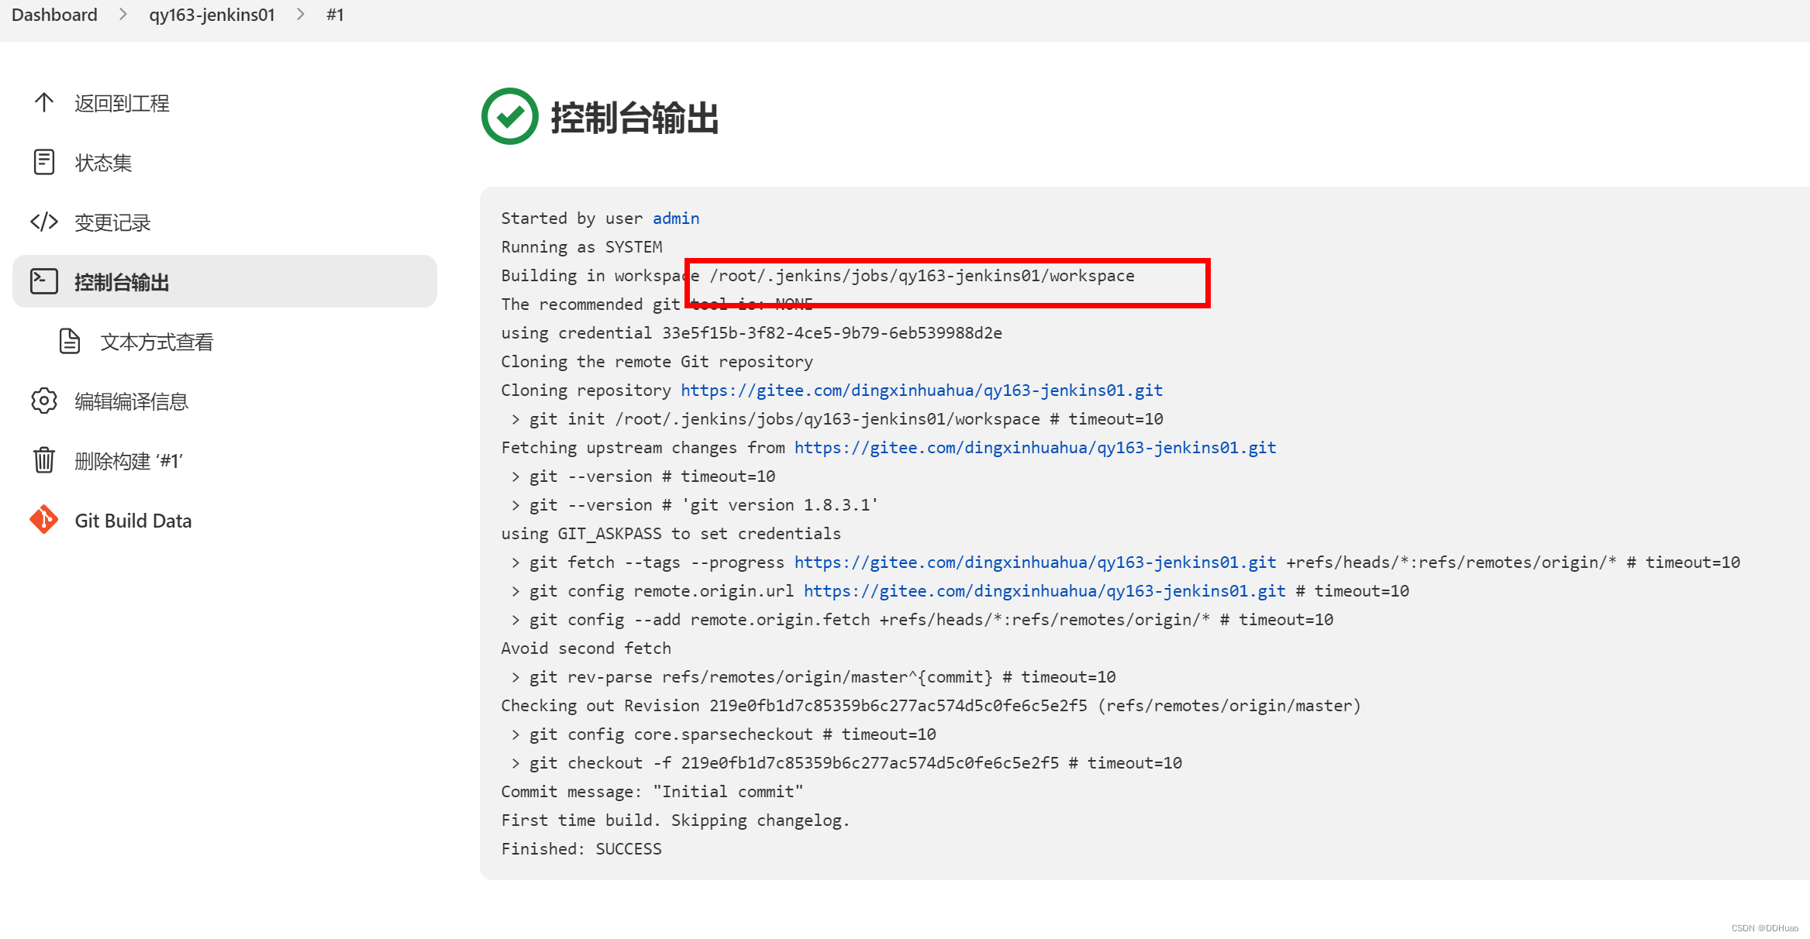Open gitee URL in Cloning repository line
1810x939 pixels.
click(x=921, y=390)
